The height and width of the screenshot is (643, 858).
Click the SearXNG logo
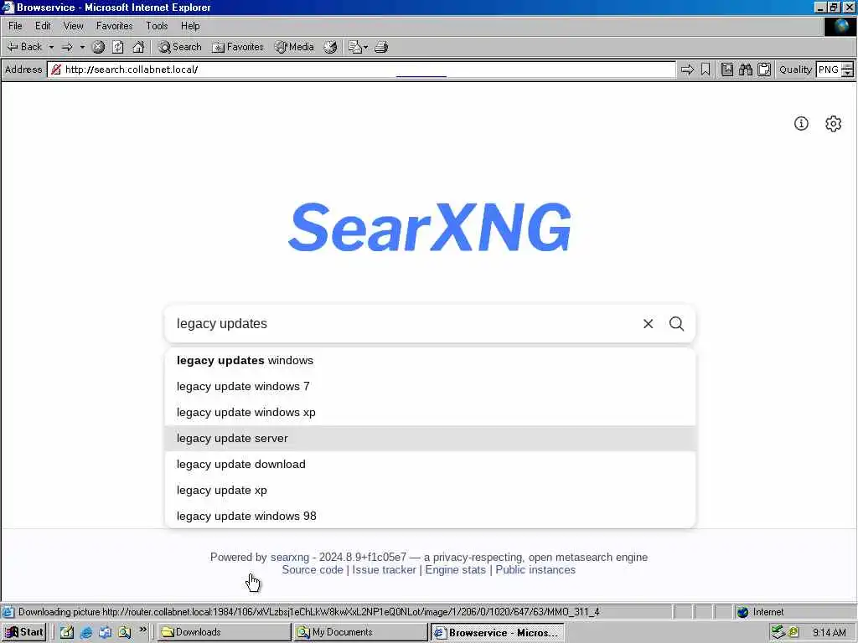pyautogui.click(x=430, y=227)
